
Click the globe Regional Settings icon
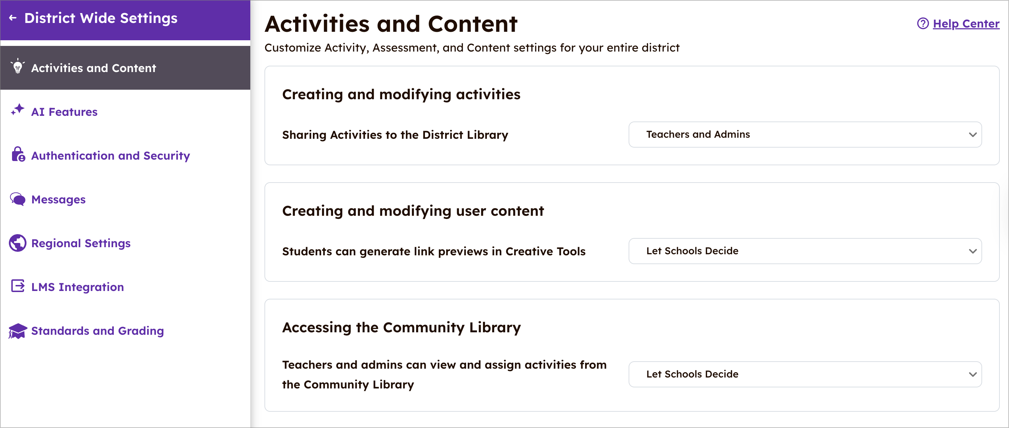(18, 243)
